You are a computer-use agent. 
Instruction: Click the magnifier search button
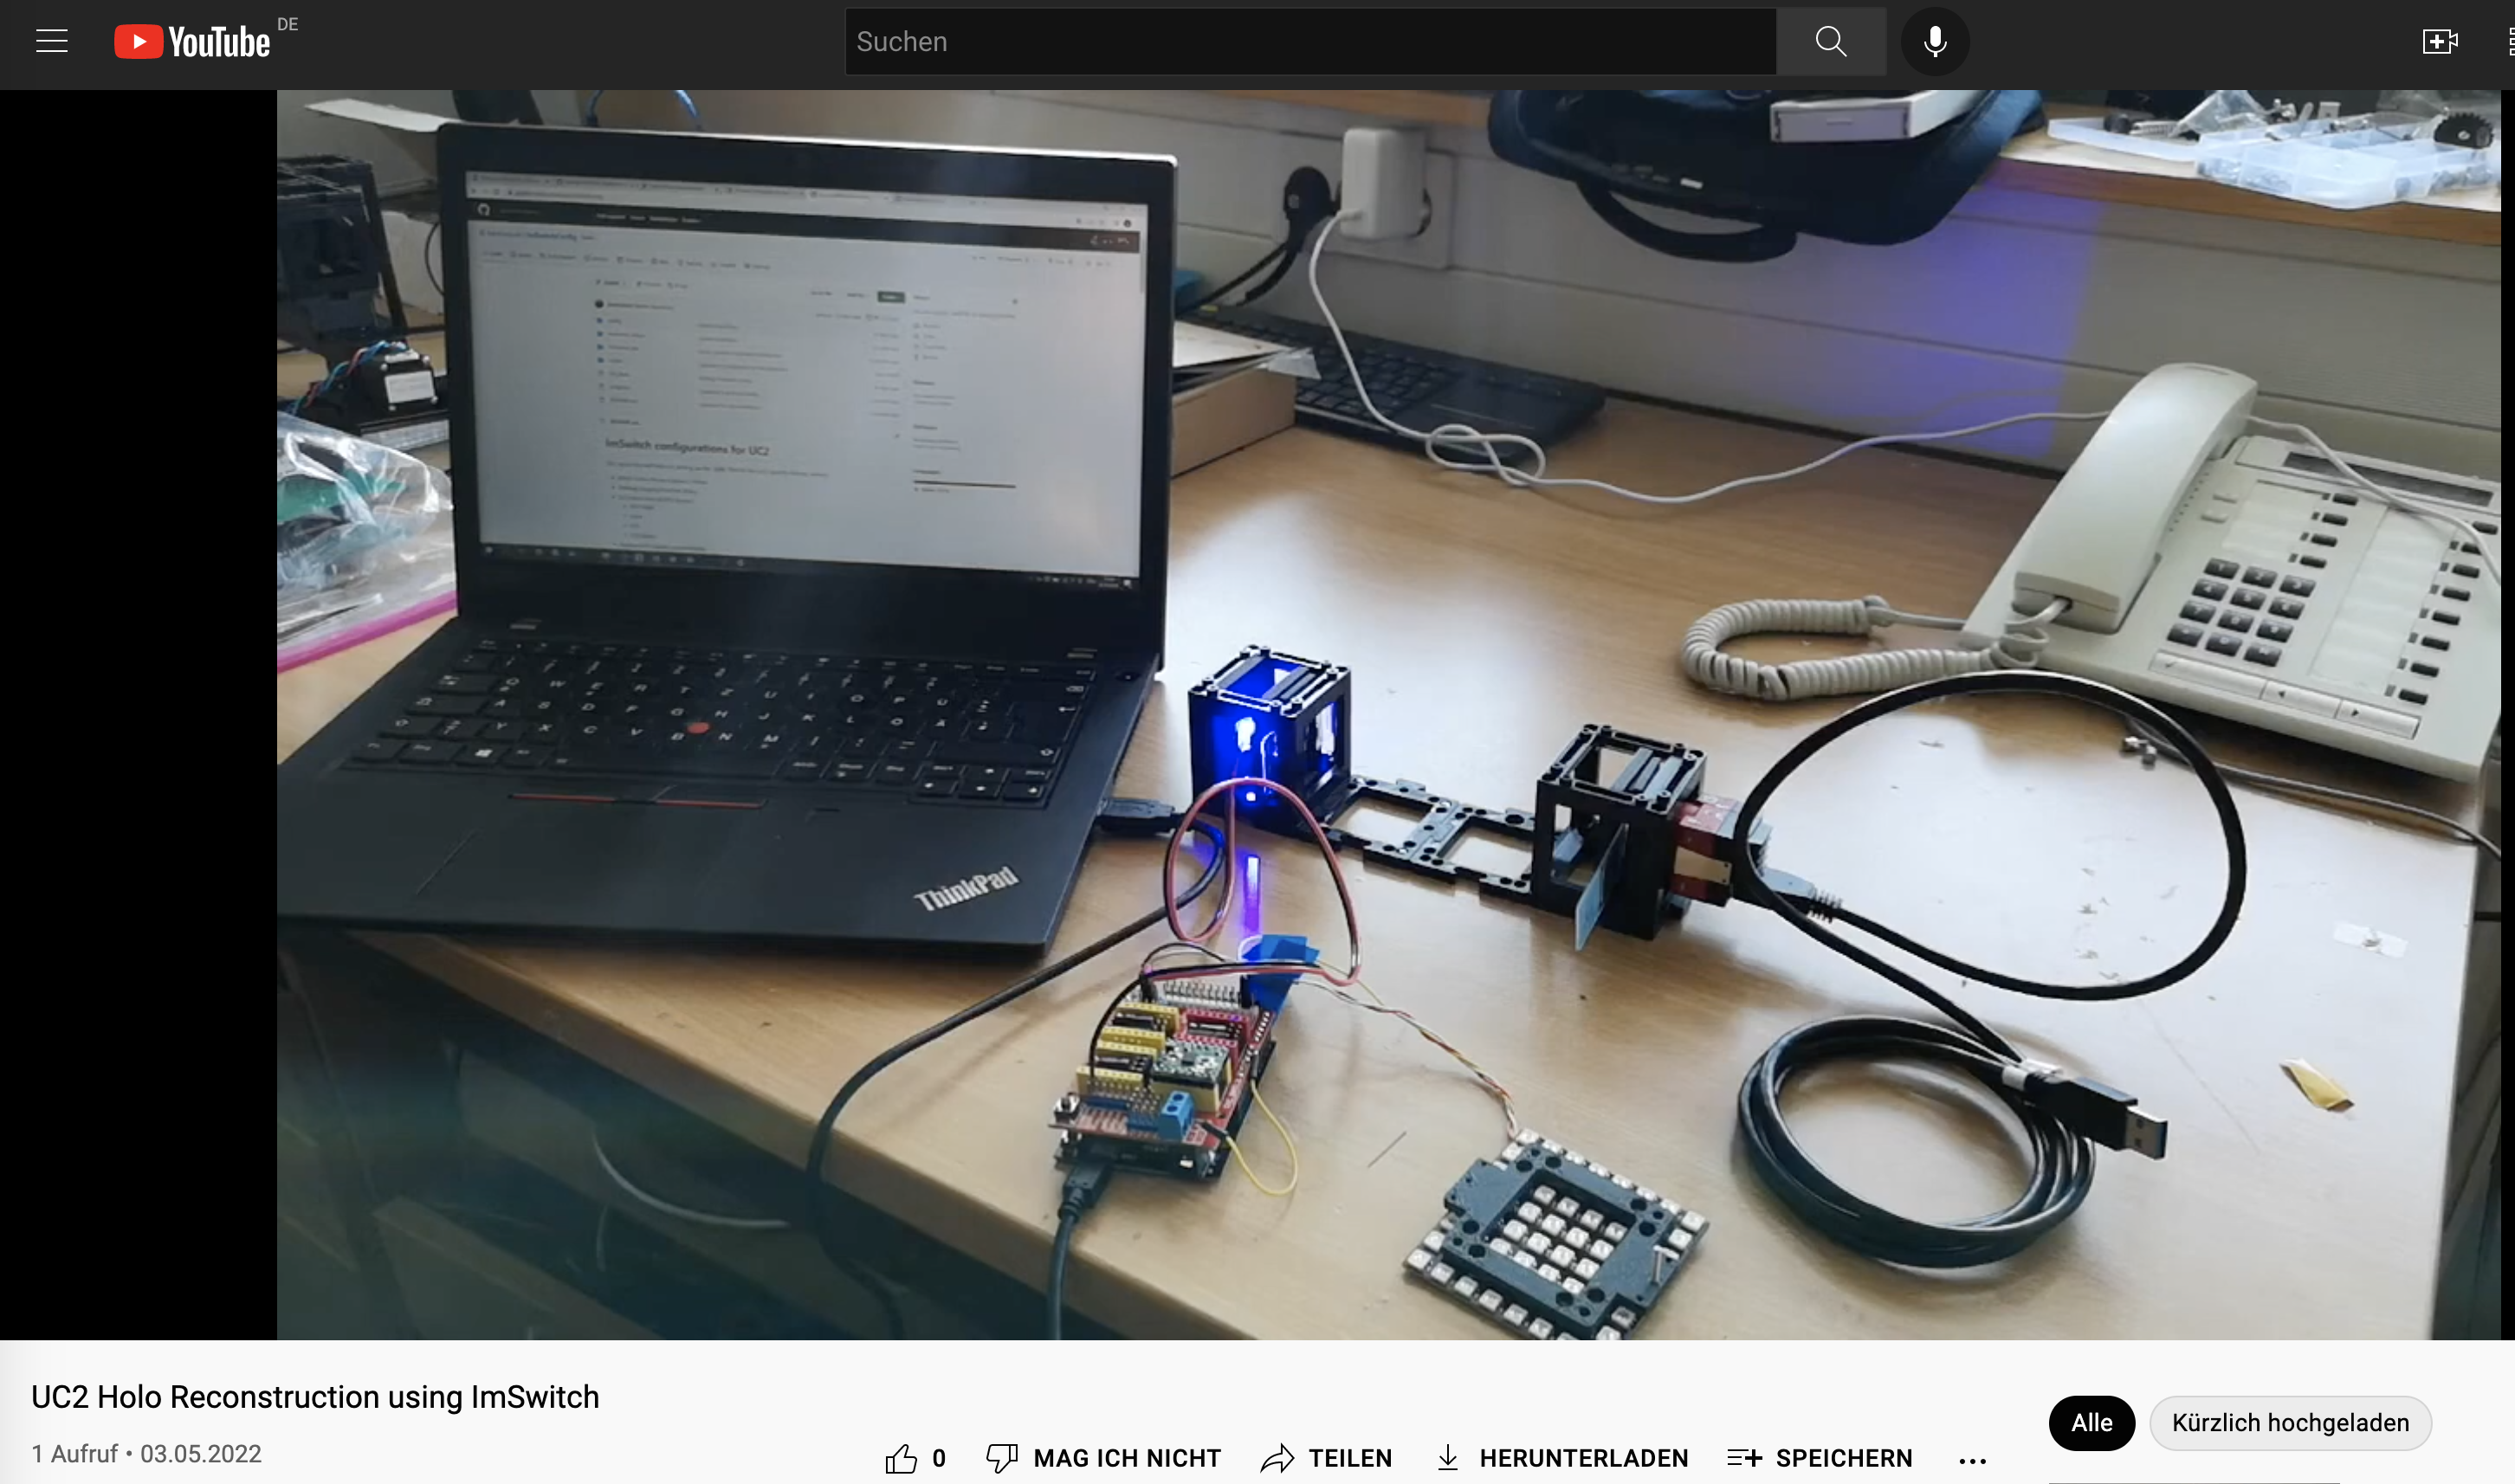pyautogui.click(x=1830, y=41)
